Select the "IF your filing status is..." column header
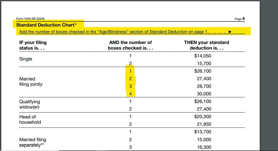This screenshot has height=151, width=278. point(33,45)
